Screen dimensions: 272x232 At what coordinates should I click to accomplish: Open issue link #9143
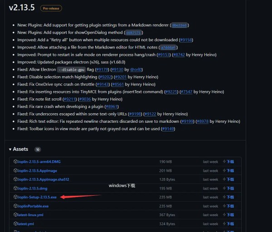point(103,84)
